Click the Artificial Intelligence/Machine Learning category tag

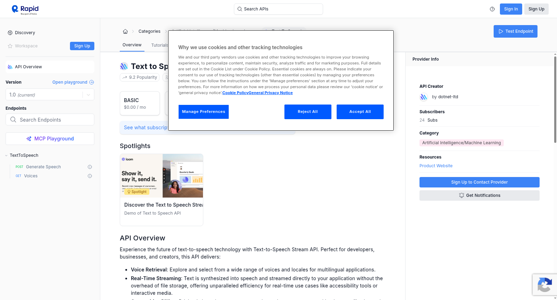pos(462,143)
